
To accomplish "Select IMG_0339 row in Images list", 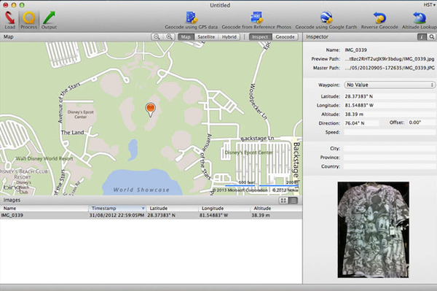I will click(151, 215).
